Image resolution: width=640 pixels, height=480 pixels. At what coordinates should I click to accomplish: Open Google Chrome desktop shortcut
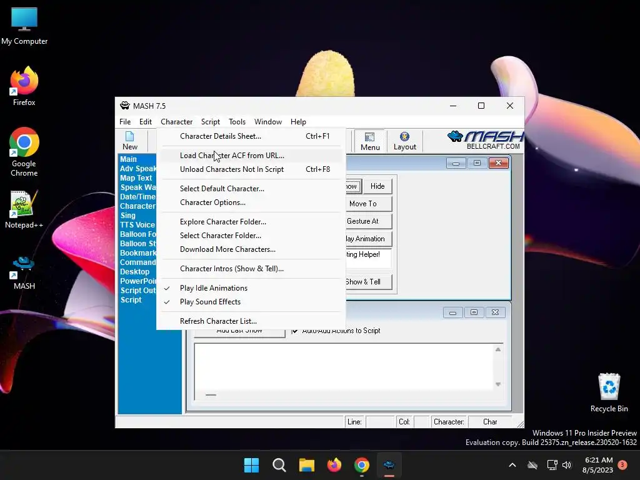(x=24, y=152)
